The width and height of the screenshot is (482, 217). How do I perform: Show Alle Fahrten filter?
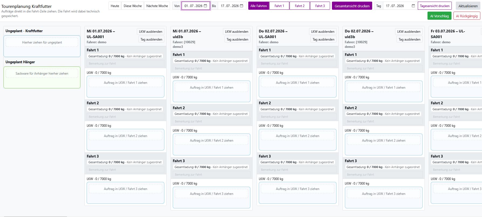click(x=259, y=6)
